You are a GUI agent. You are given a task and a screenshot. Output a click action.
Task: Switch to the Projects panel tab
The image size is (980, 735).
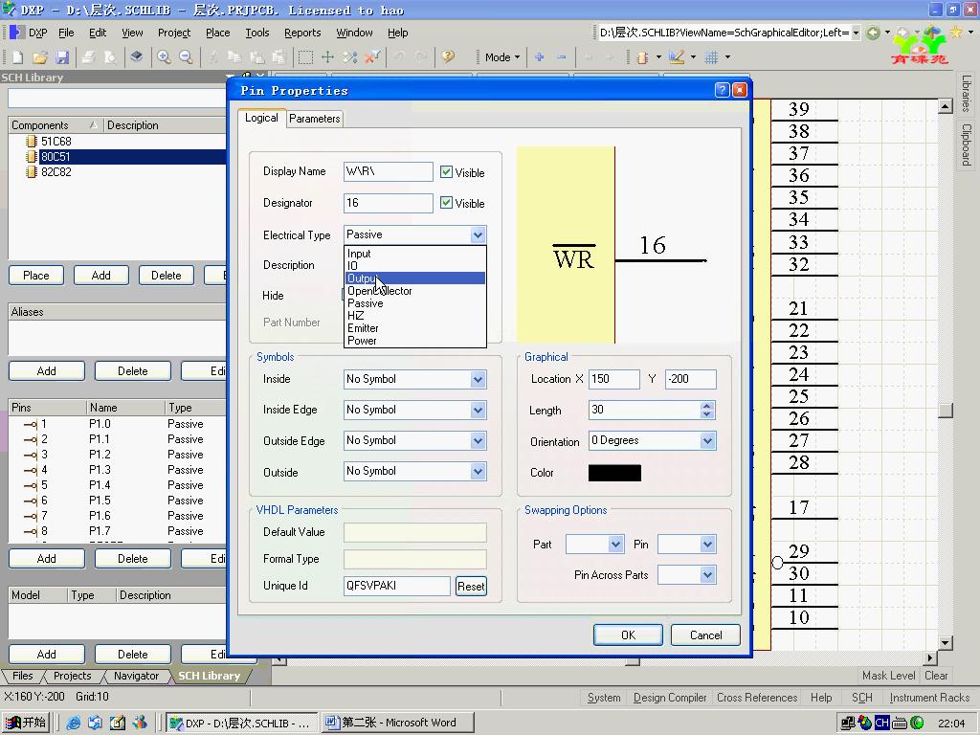pos(73,676)
